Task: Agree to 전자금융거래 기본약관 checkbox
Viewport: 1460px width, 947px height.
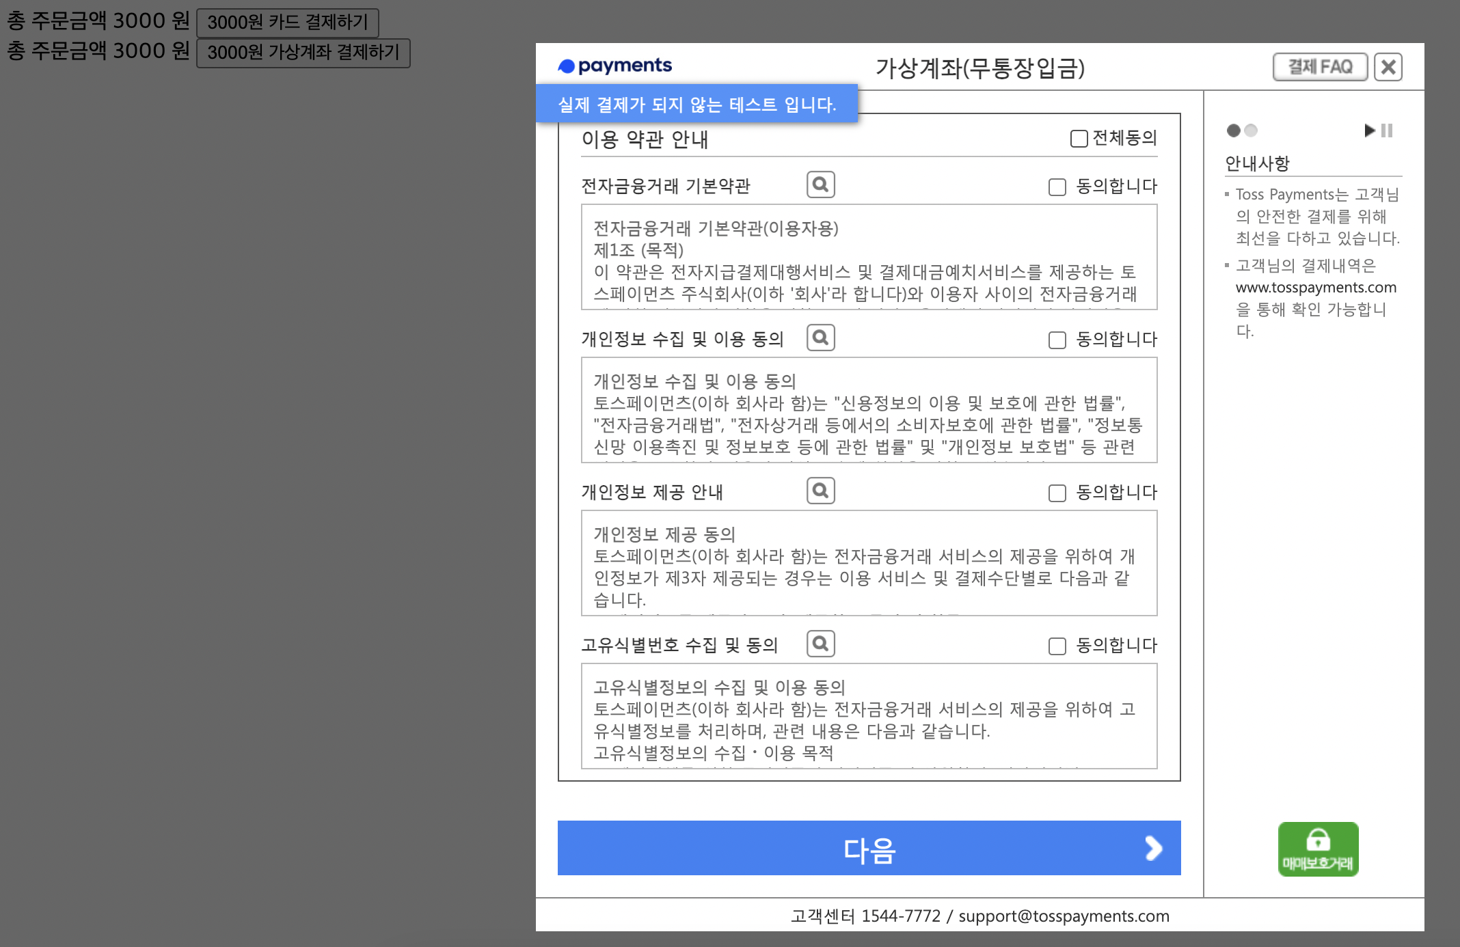Action: 1057,187
